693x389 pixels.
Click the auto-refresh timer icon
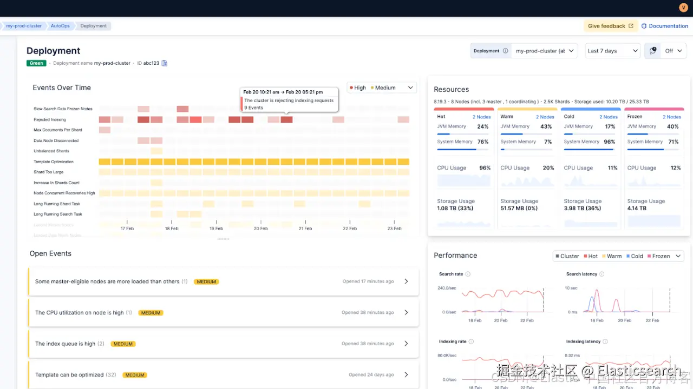coord(653,51)
